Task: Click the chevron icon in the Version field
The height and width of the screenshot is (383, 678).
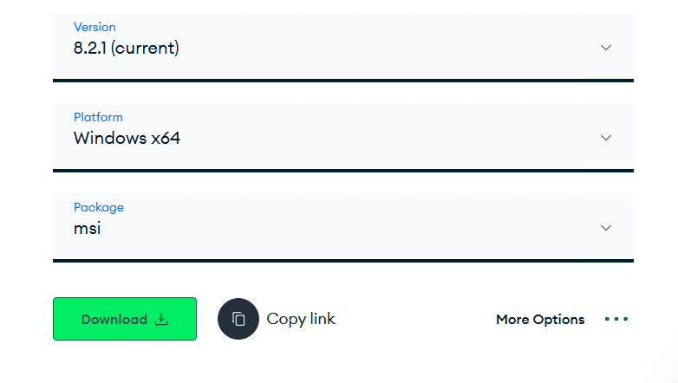Action: click(606, 48)
